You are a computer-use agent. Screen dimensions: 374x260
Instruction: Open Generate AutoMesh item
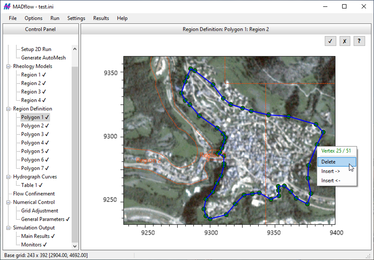pos(43,58)
